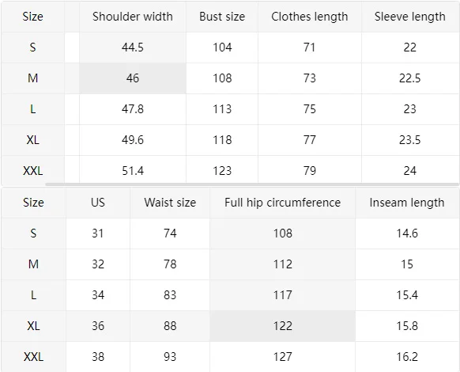This screenshot has height=372, width=460.
Task: Click the Full hip circumference header
Action: pos(282,203)
